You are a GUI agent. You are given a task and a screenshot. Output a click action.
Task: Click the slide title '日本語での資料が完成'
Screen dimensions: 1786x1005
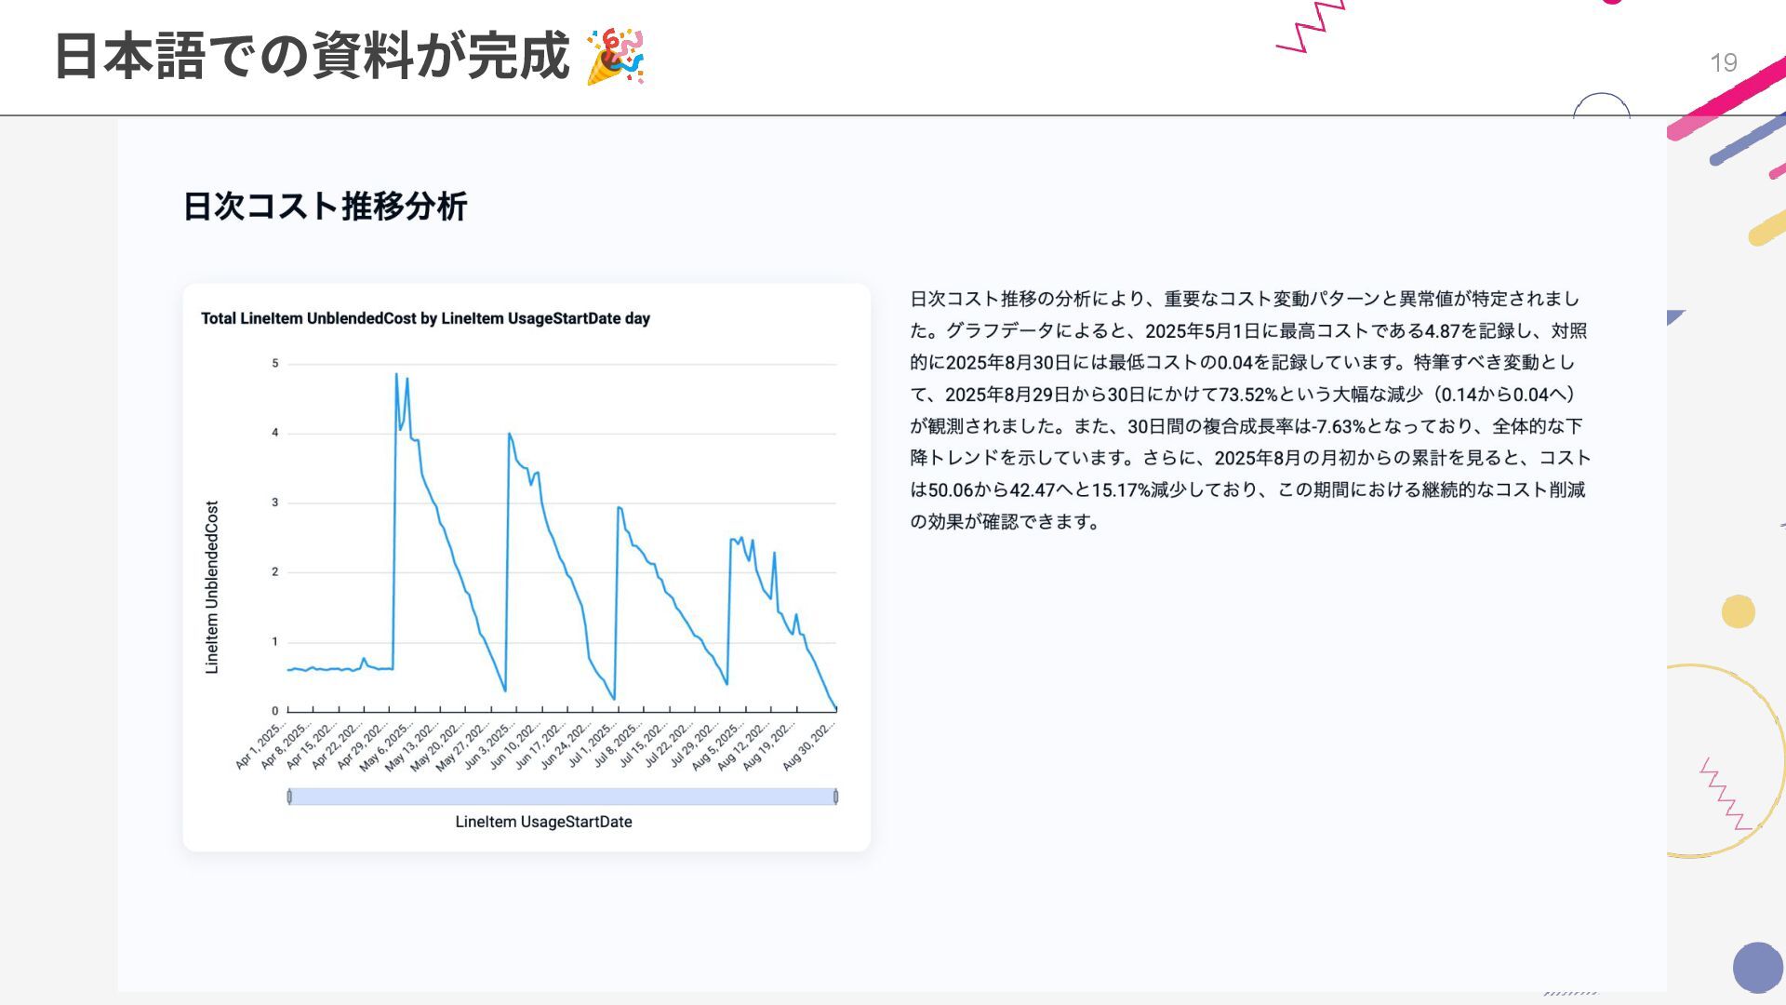[312, 56]
